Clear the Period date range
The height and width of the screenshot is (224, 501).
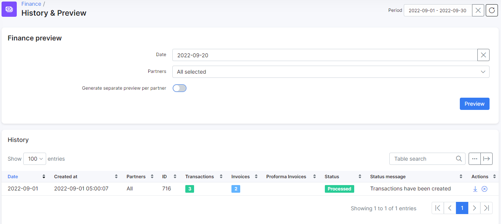click(x=478, y=10)
